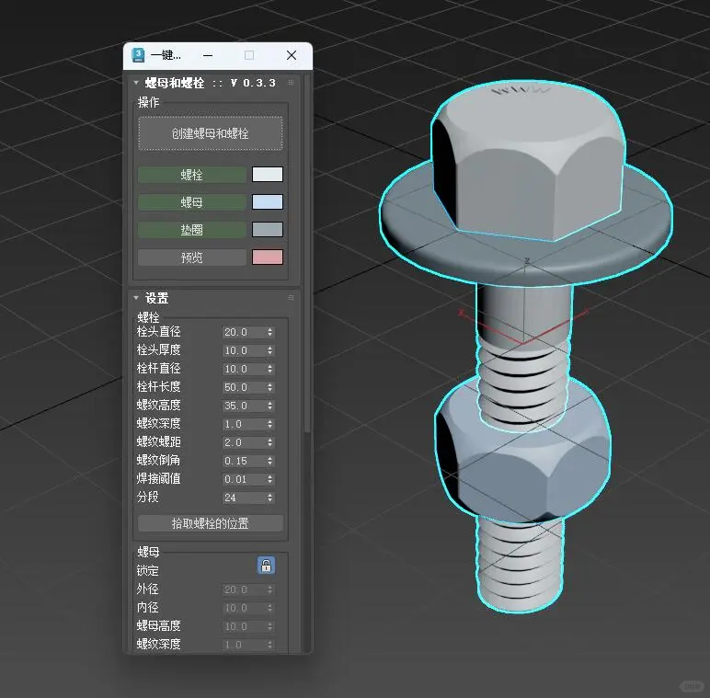Open the light blue 螺母 color swatch
The image size is (710, 698).
pos(268,202)
